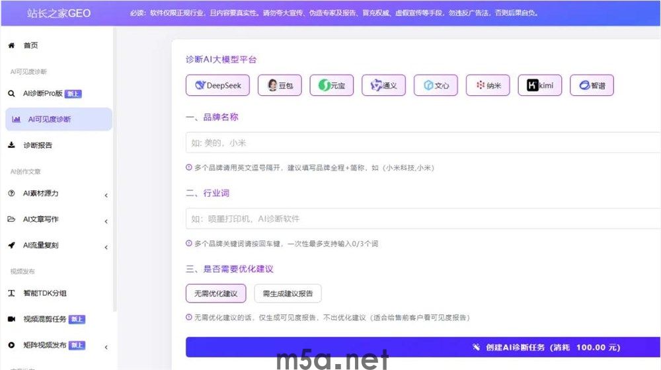Expand the AI素材源力 submenu chevron

click(106, 195)
